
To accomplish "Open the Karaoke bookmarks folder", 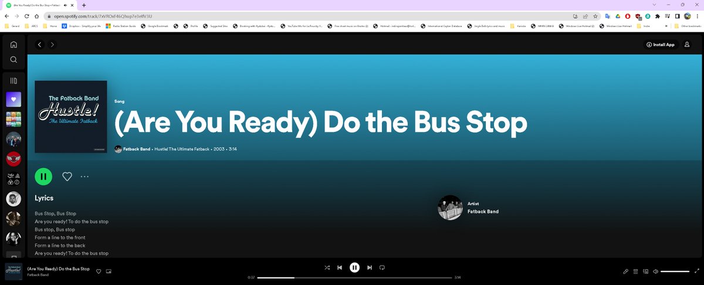I will (x=518, y=26).
